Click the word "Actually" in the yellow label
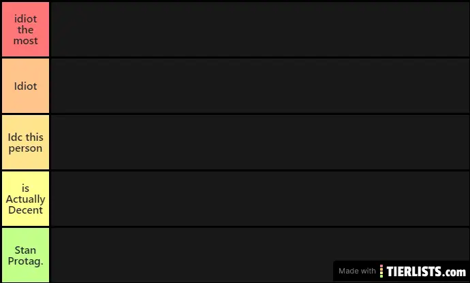The width and height of the screenshot is (470, 283). click(25, 199)
